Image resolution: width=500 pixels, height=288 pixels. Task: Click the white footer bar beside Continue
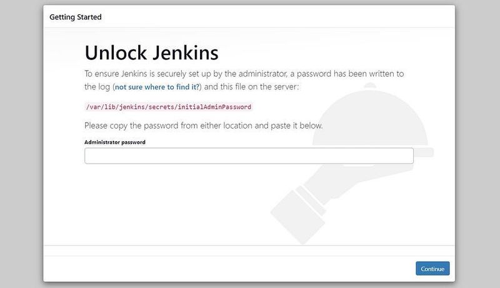click(225, 269)
